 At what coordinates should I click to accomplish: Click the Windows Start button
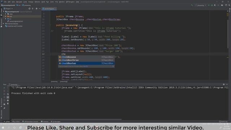[x=3, y=127]
